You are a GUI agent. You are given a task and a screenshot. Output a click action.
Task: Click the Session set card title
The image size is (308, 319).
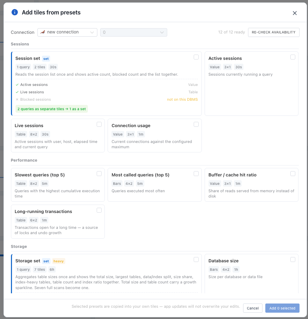(28, 58)
